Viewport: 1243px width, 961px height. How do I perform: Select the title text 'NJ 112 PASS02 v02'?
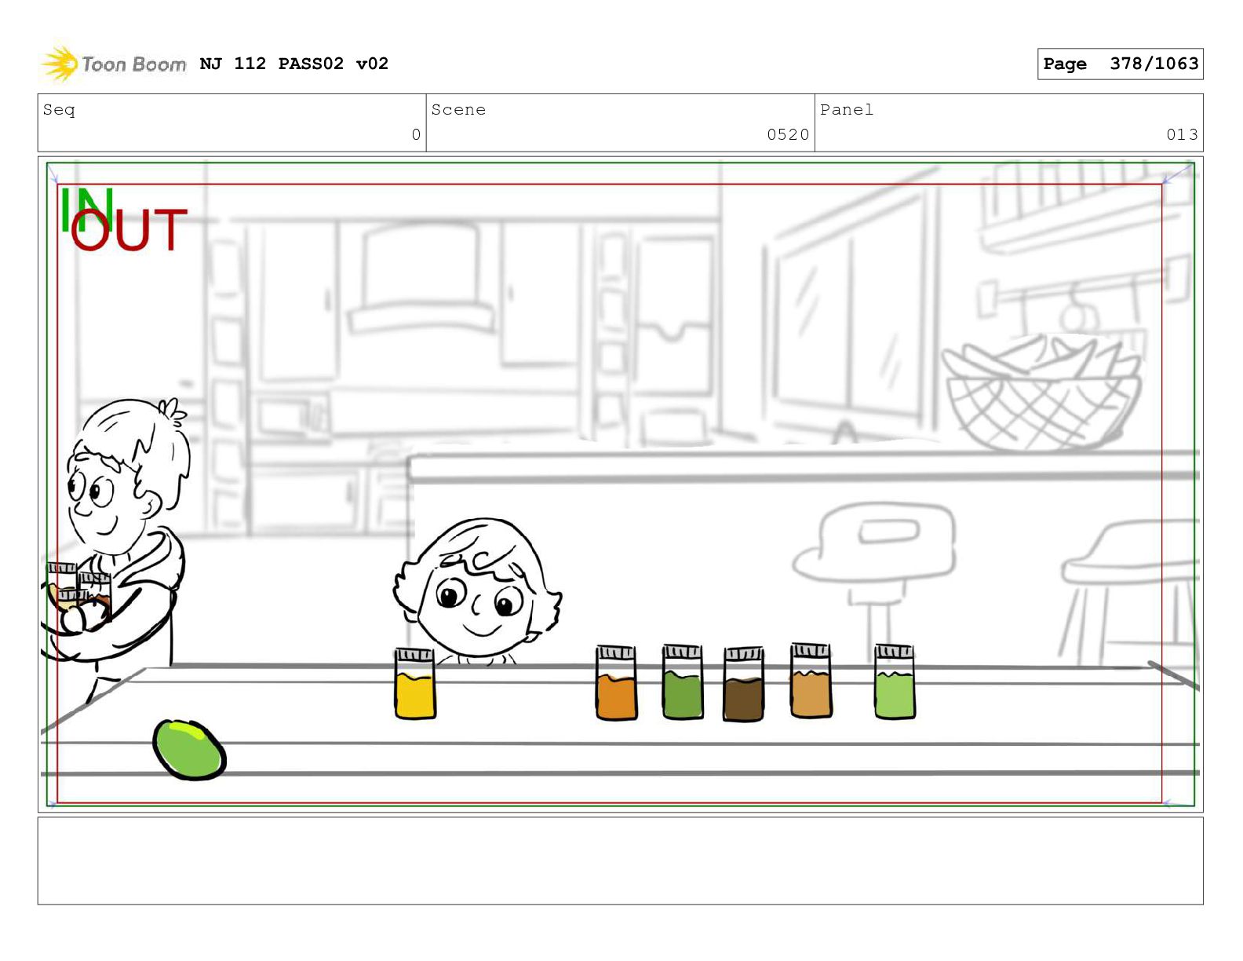[294, 64]
